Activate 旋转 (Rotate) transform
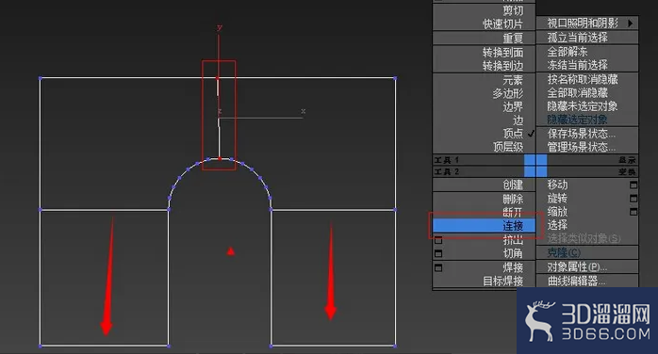658x354 pixels. [x=557, y=198]
